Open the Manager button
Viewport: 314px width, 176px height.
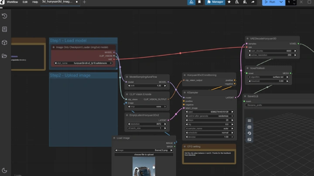tap(215, 2)
